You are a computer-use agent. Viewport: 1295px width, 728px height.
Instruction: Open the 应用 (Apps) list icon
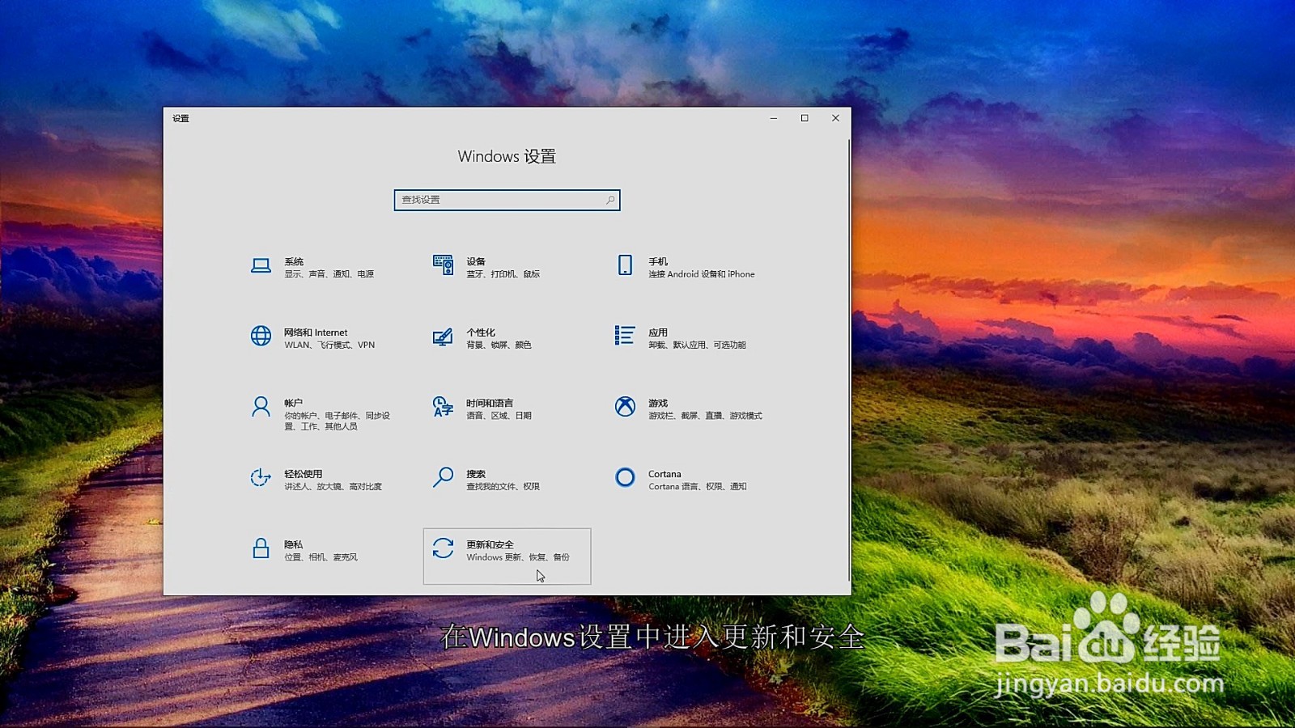(624, 336)
